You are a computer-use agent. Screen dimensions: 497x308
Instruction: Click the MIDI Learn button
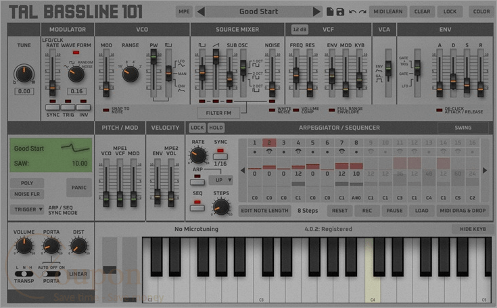(x=387, y=11)
